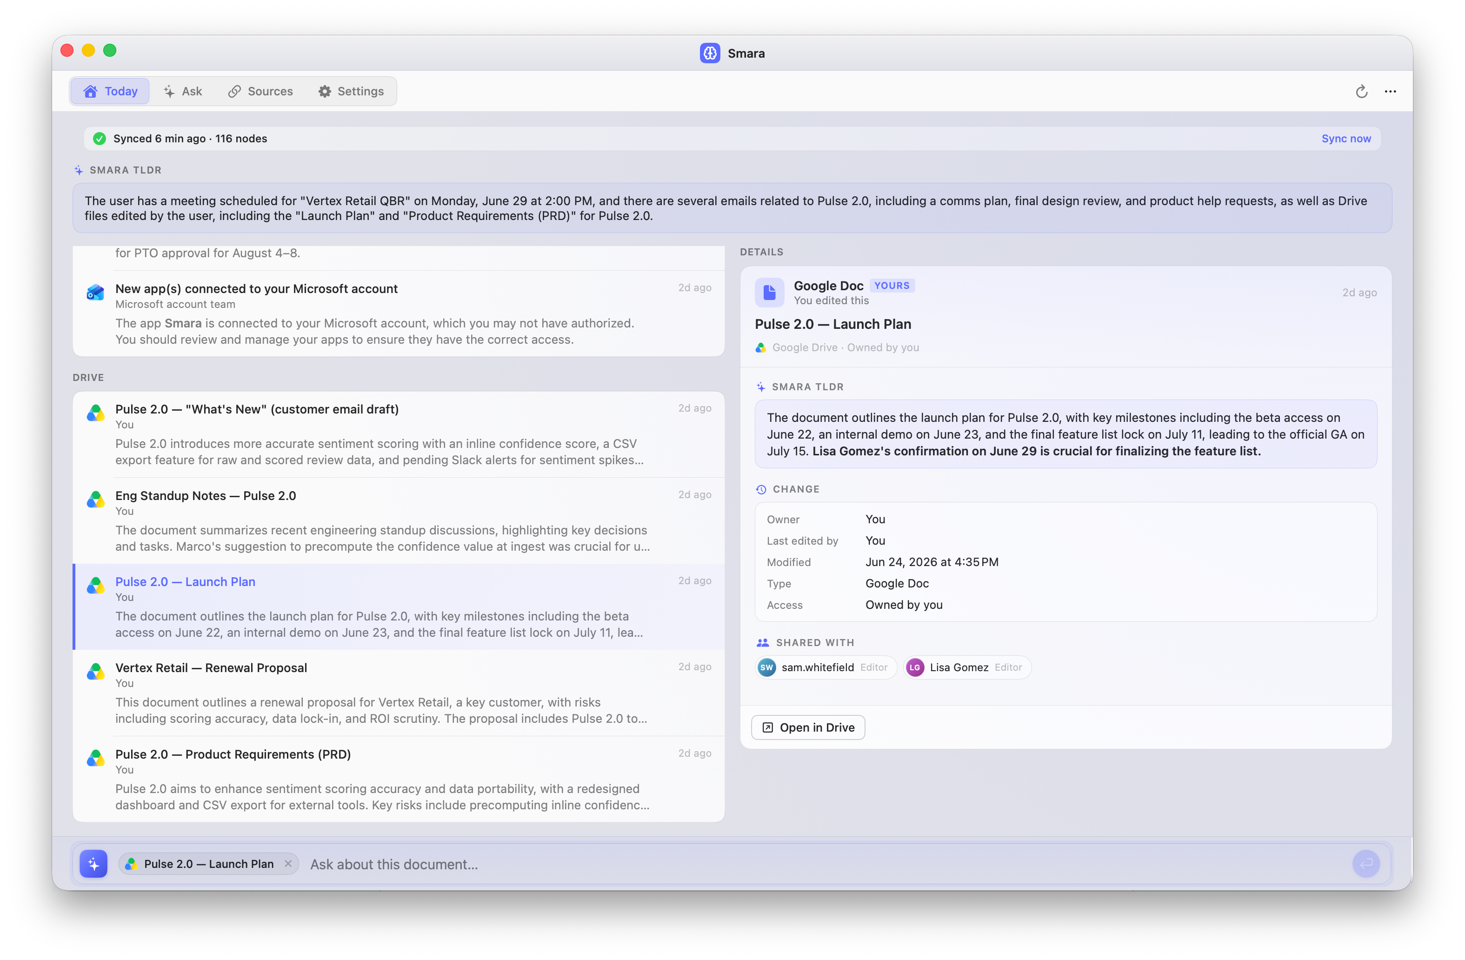Click the Today home icon
1465x960 pixels.
tap(91, 91)
